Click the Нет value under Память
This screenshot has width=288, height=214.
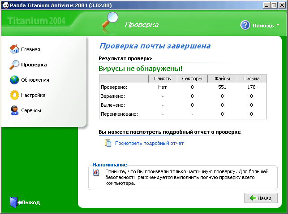pos(163,87)
